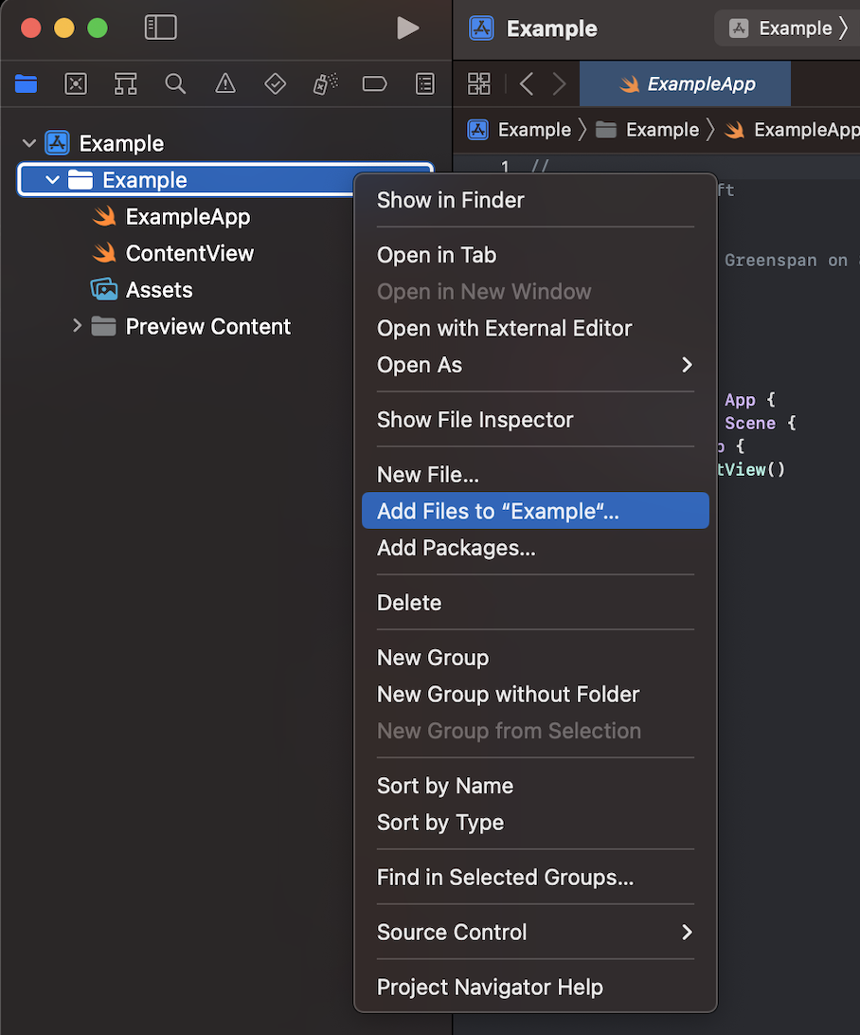Open the Project navigator folder icon
This screenshot has height=1035, width=860.
(27, 83)
